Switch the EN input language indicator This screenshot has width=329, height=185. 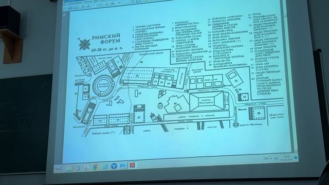[266, 158]
